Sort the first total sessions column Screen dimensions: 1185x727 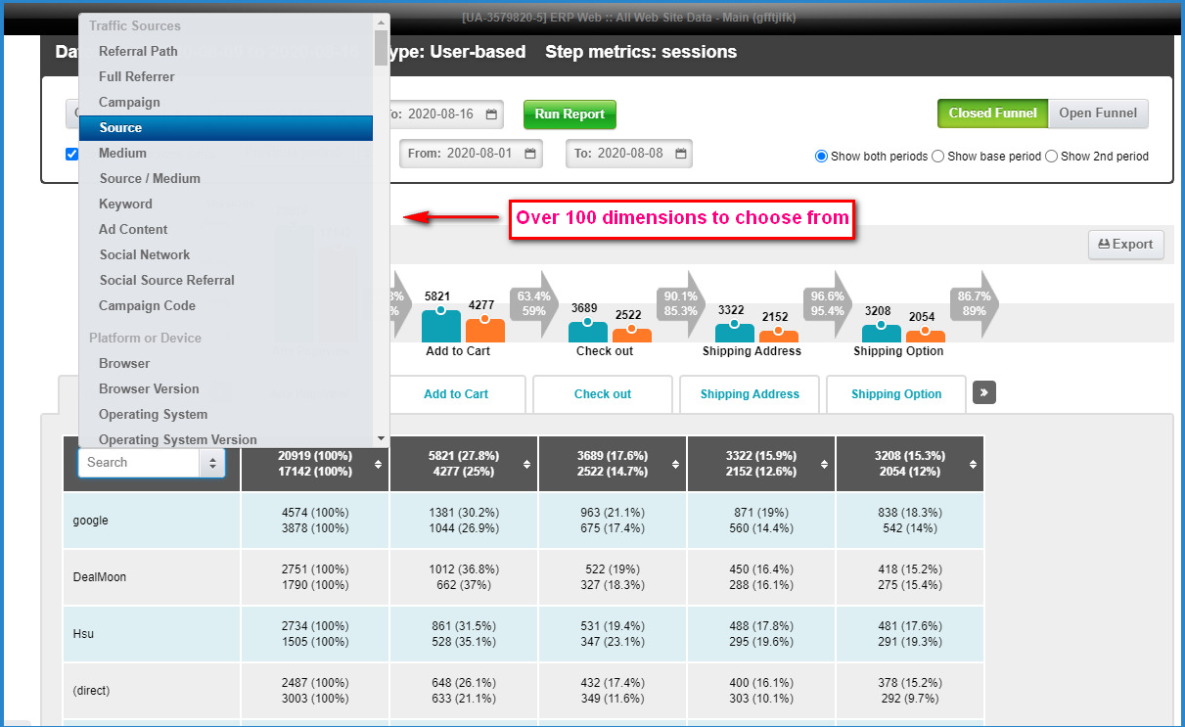[379, 464]
